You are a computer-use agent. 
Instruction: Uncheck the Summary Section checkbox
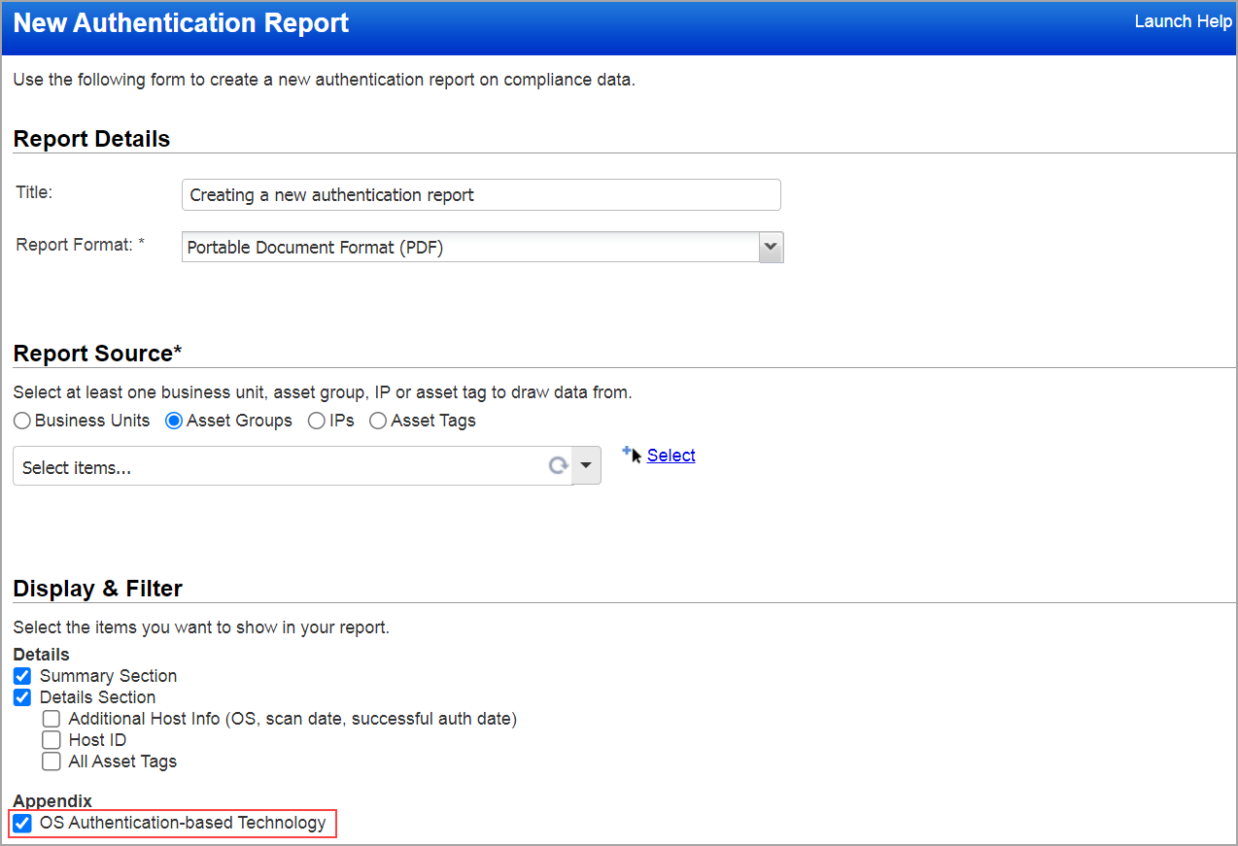click(x=21, y=676)
